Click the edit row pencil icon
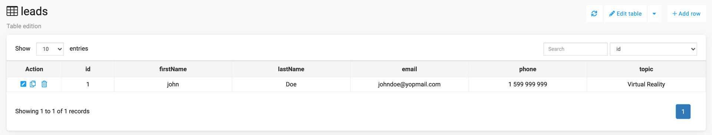The image size is (712, 135). (x=23, y=84)
